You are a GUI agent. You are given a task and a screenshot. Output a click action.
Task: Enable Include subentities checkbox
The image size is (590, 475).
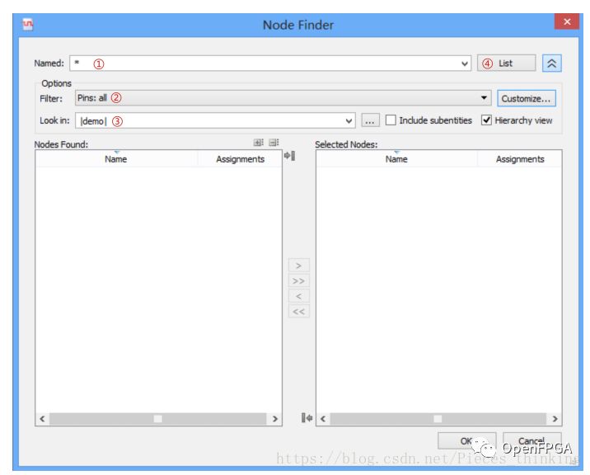[391, 120]
